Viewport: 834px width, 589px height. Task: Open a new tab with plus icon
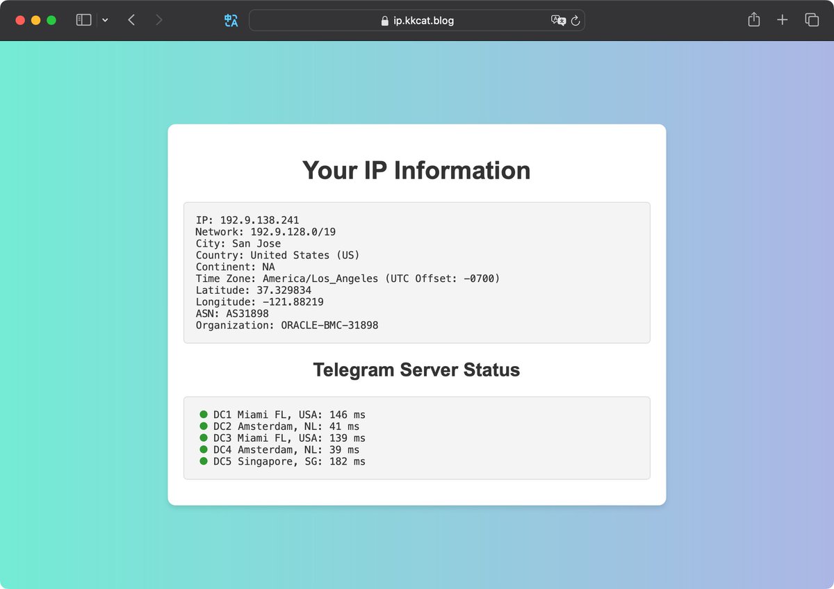pos(783,20)
